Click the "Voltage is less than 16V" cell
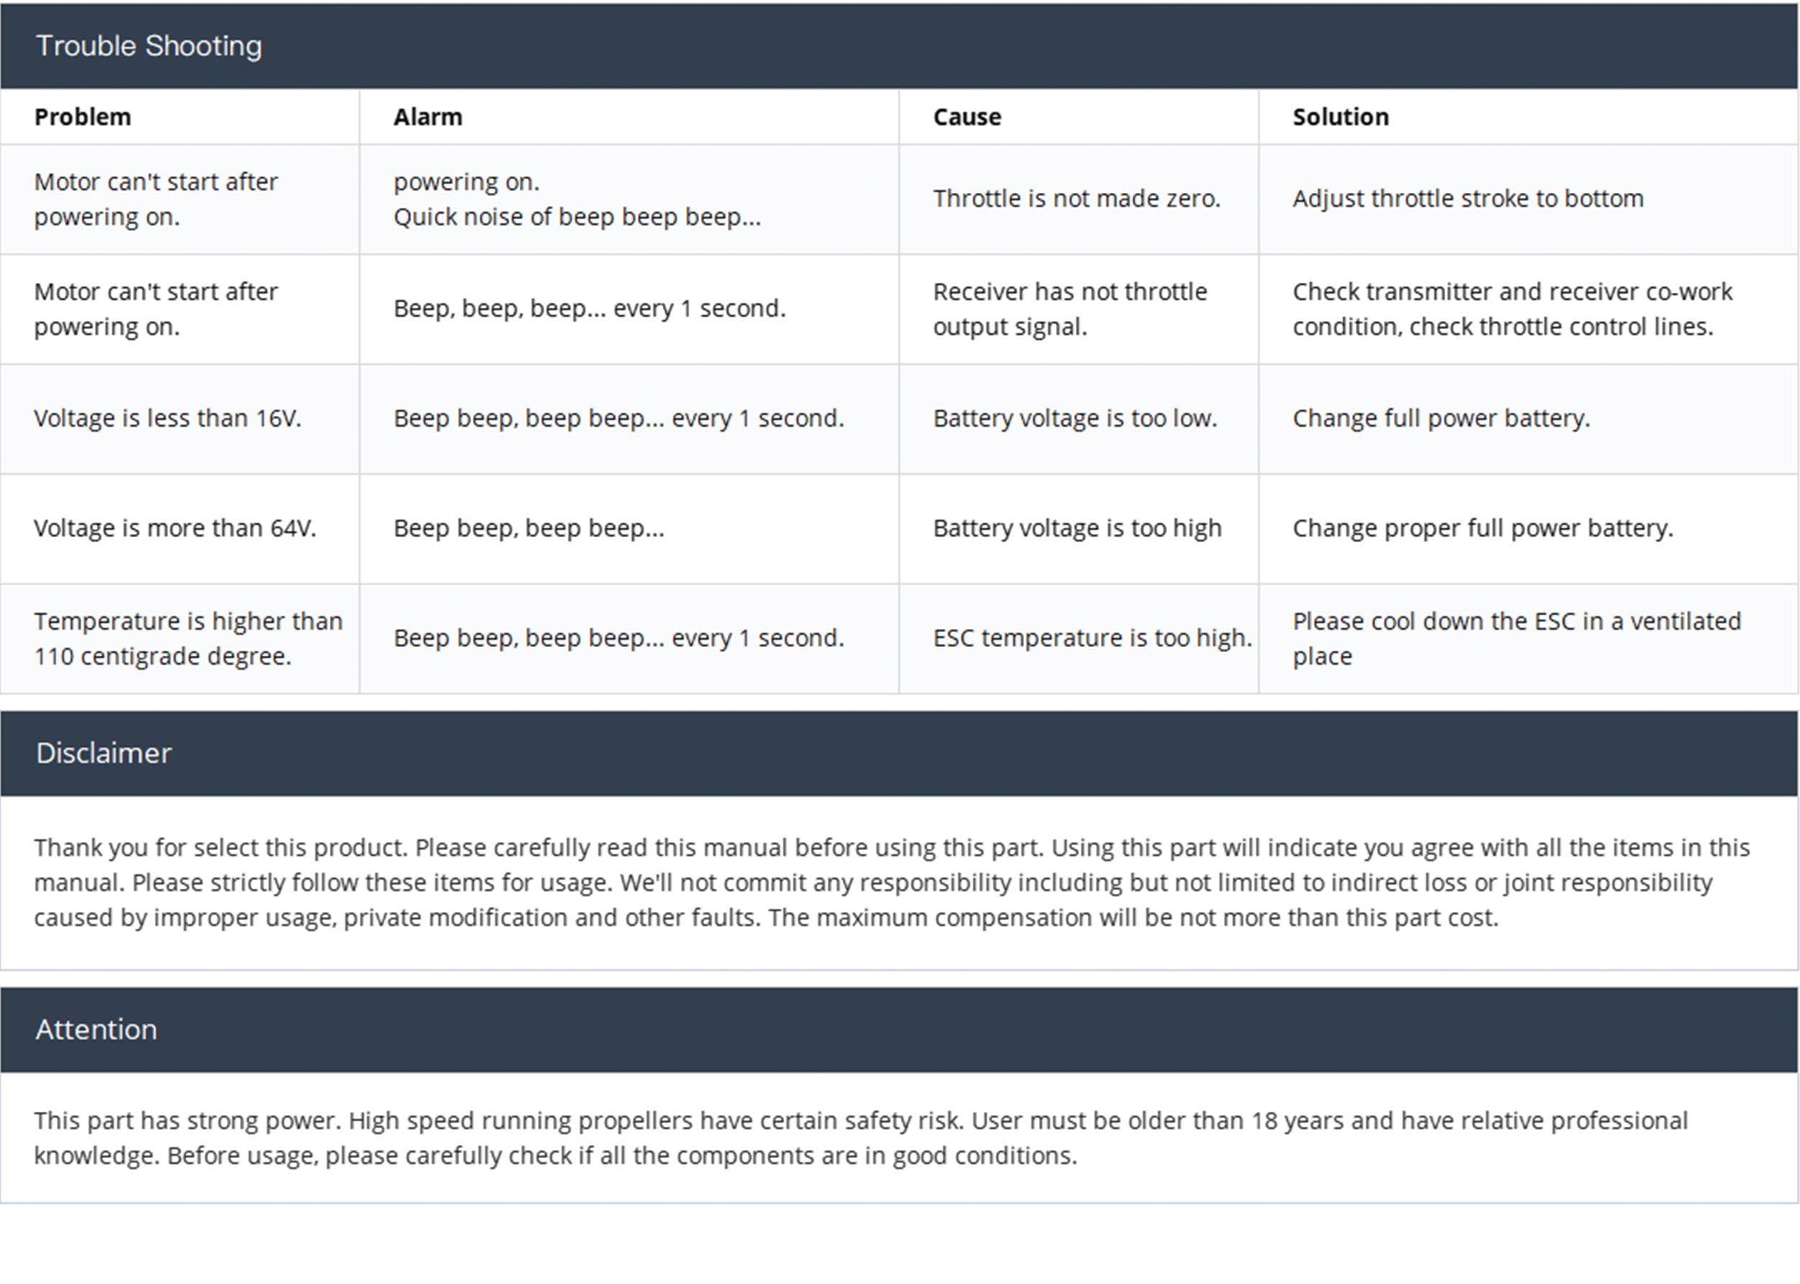This screenshot has height=1284, width=1800. 168,418
